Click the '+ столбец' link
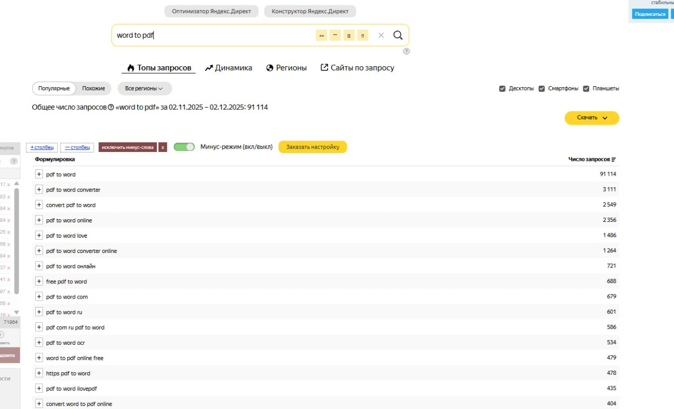Viewport: 674px width, 409px height. 42,147
